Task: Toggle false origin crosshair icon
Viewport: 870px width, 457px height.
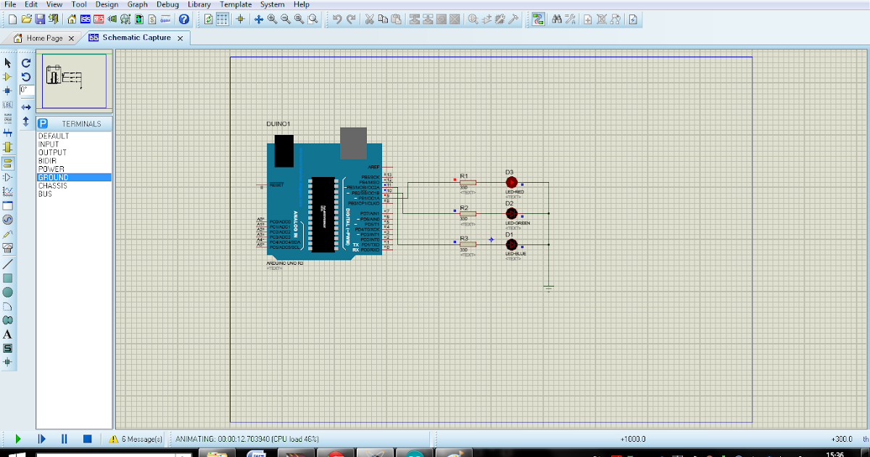Action: point(240,20)
